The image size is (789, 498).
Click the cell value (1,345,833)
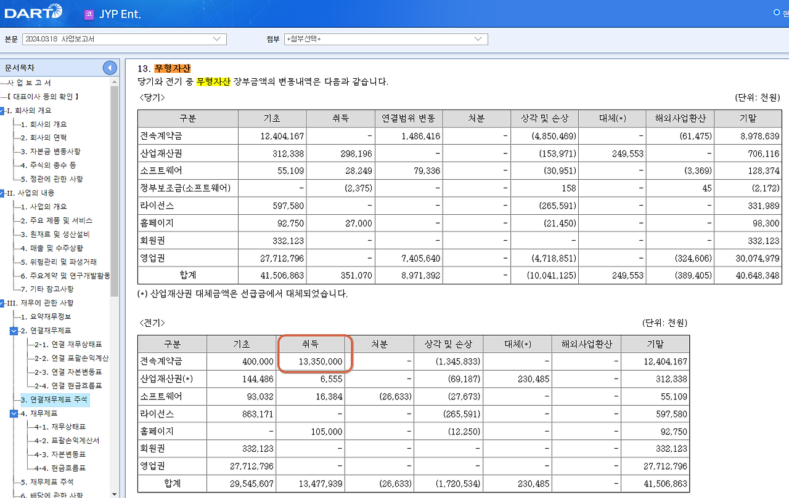457,361
